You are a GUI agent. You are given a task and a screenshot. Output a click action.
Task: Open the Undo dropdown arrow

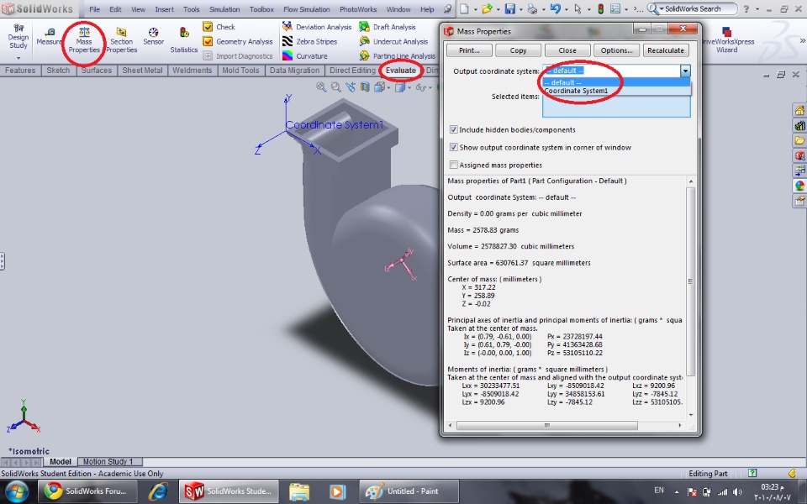pos(566,9)
